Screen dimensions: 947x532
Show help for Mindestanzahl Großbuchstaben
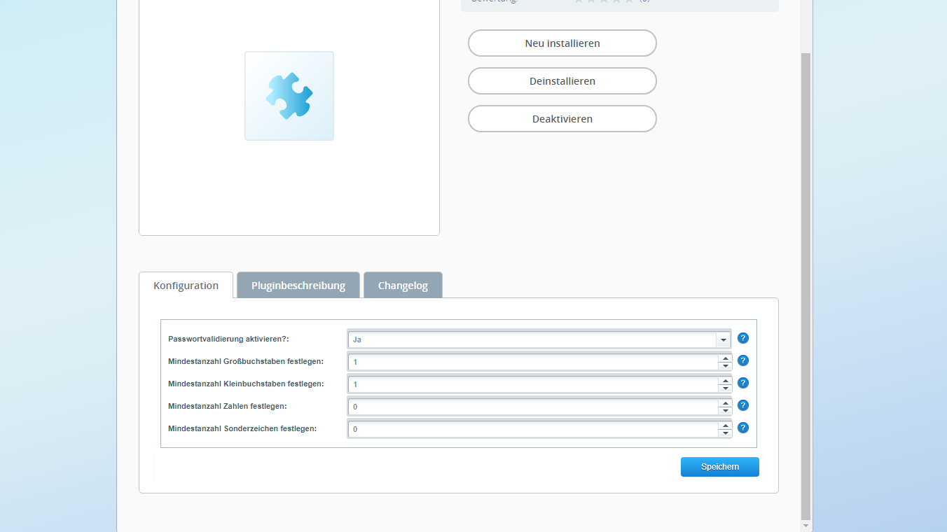tap(743, 360)
